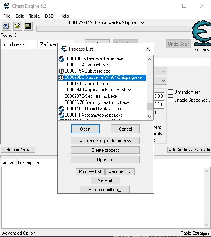Image resolution: width=211 pixels, height=237 pixels.
Task: Click address list scrollbar down arrow
Action: 206,225
